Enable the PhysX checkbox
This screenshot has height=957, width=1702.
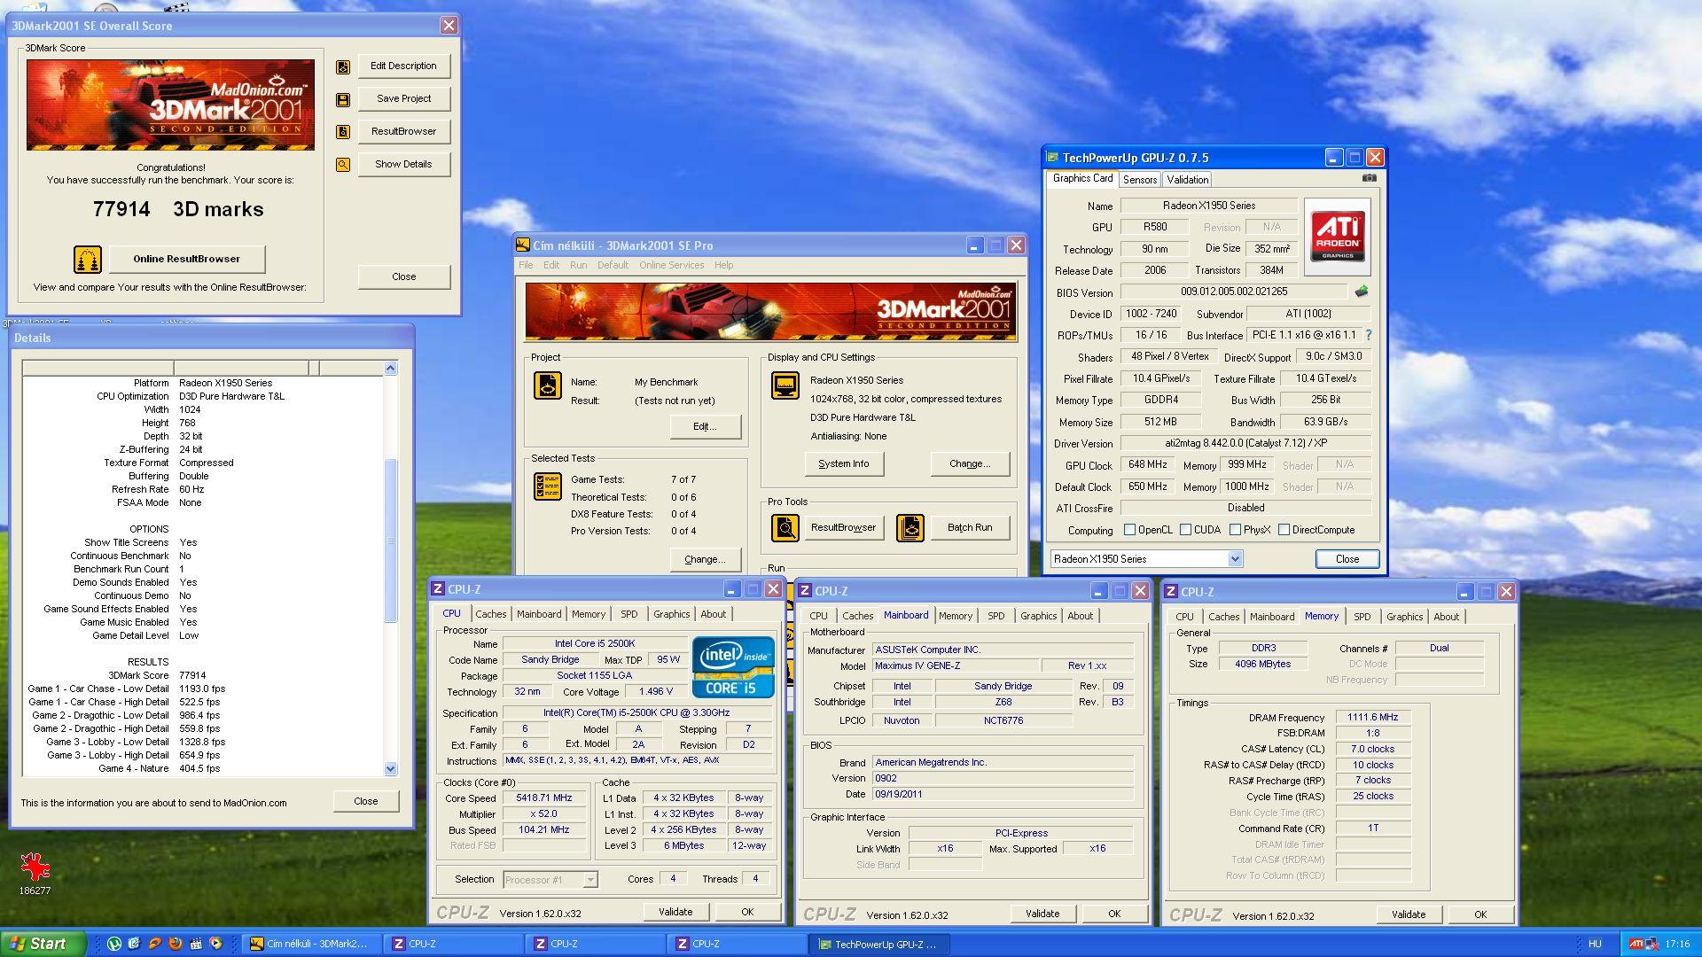tap(1235, 530)
